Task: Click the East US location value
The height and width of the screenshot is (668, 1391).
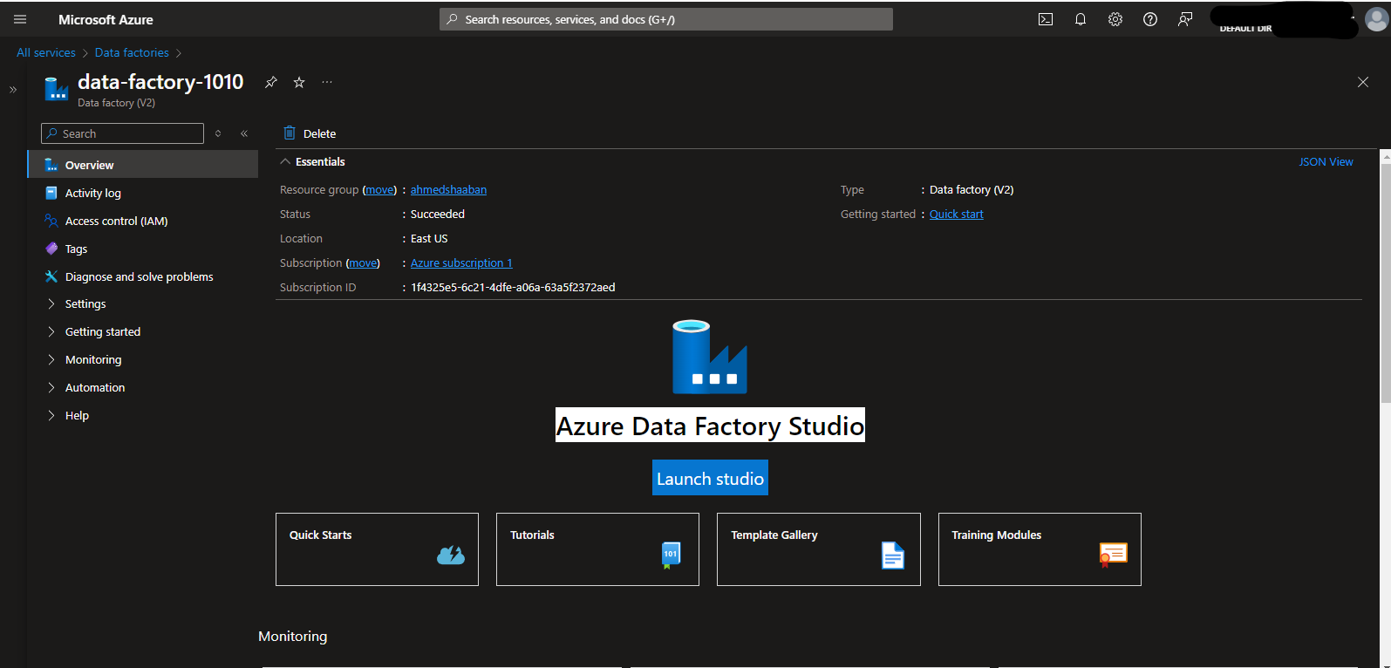Action: 429,238
